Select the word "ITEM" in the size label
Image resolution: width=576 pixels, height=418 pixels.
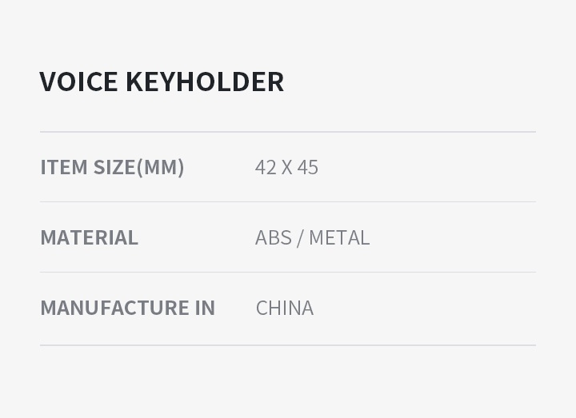pyautogui.click(x=64, y=167)
